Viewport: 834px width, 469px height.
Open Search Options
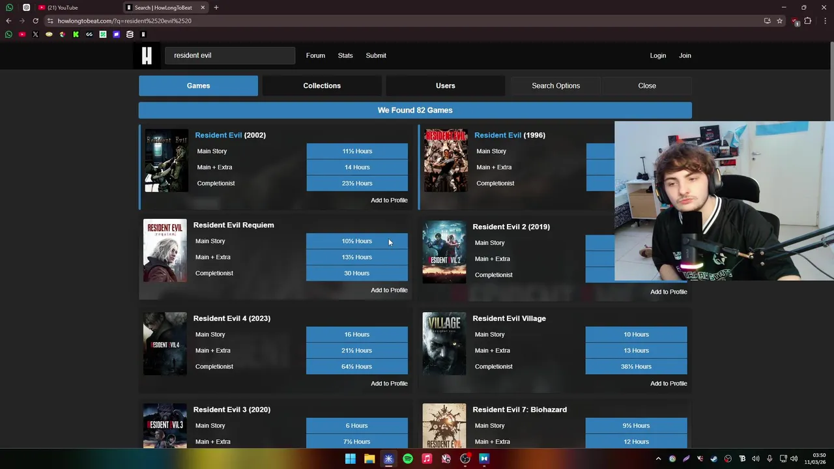556,86
